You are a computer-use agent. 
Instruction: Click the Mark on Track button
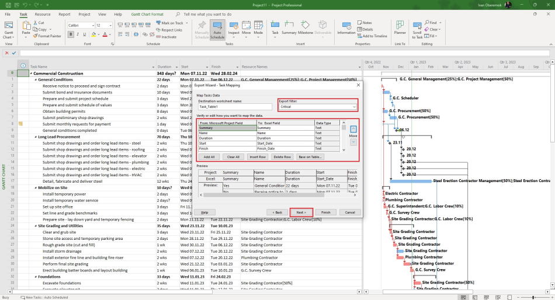[x=169, y=23]
